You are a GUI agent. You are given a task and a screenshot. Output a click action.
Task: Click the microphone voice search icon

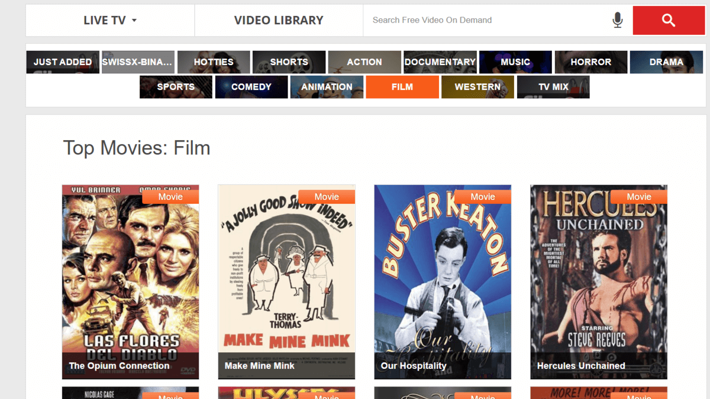coord(617,20)
